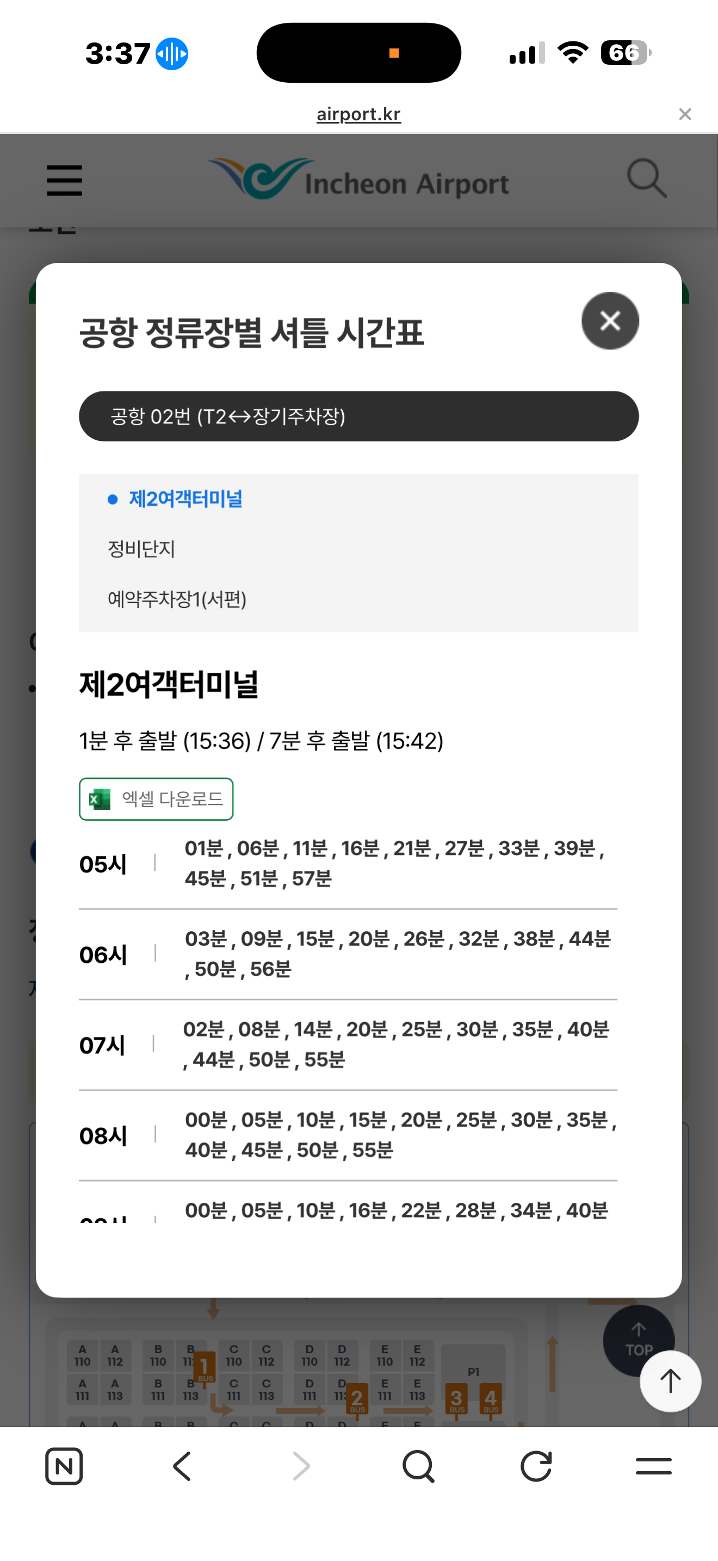Select the 정비단지 stop
Image resolution: width=718 pixels, height=1561 pixels.
pos(141,549)
